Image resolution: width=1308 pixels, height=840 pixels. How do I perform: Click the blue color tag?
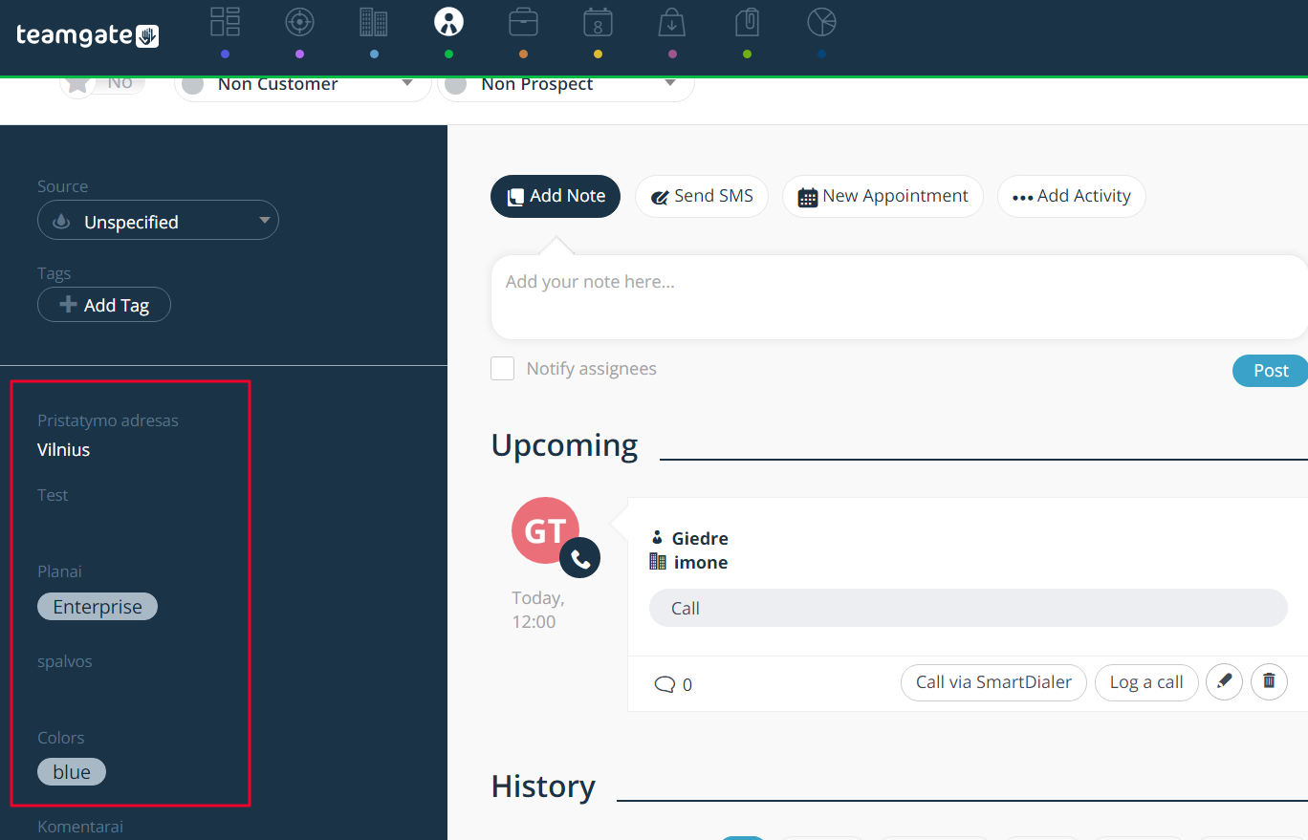coord(72,772)
